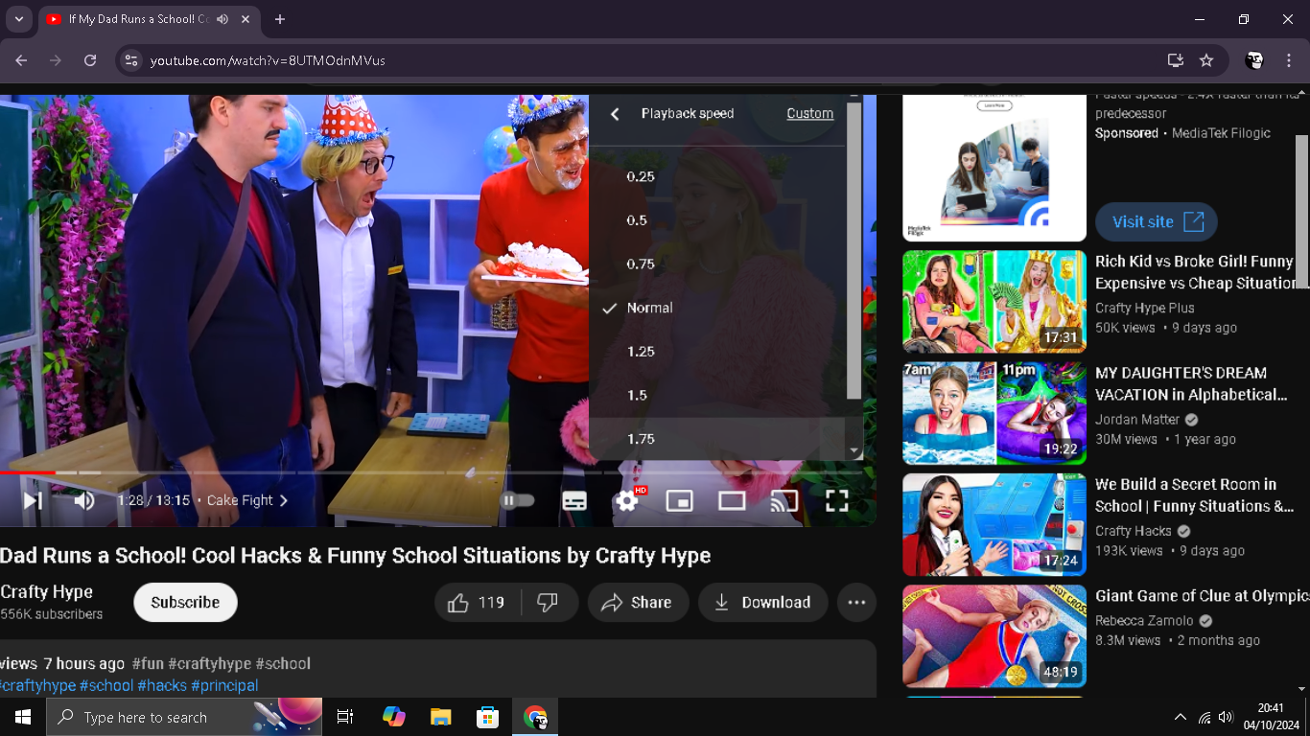The width and height of the screenshot is (1310, 736).
Task: Close the YouTube tab
Action: pyautogui.click(x=246, y=19)
